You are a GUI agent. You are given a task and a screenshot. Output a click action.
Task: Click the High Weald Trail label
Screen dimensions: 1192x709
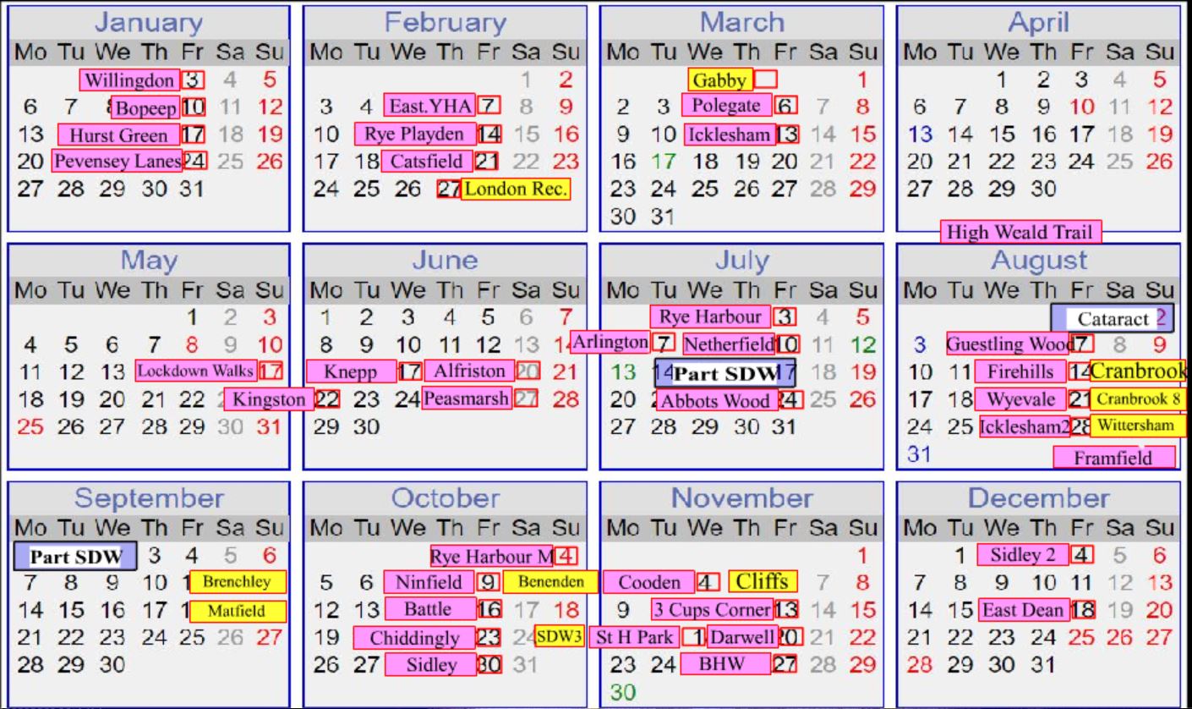(1021, 232)
